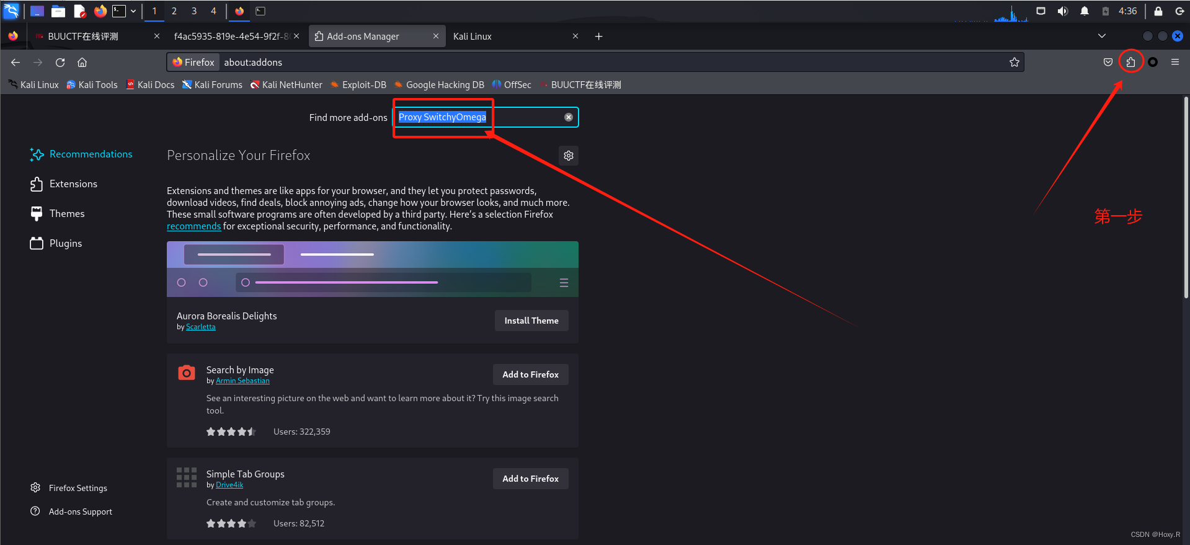1190x545 pixels.
Task: Select the Recommendations sidebar category
Action: (81, 154)
